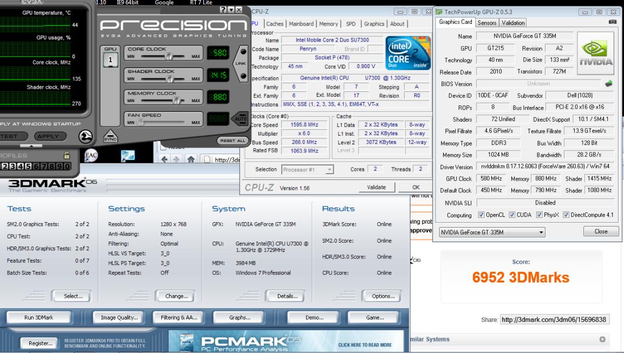Select profile slot 0 in Precision

click(67, 166)
